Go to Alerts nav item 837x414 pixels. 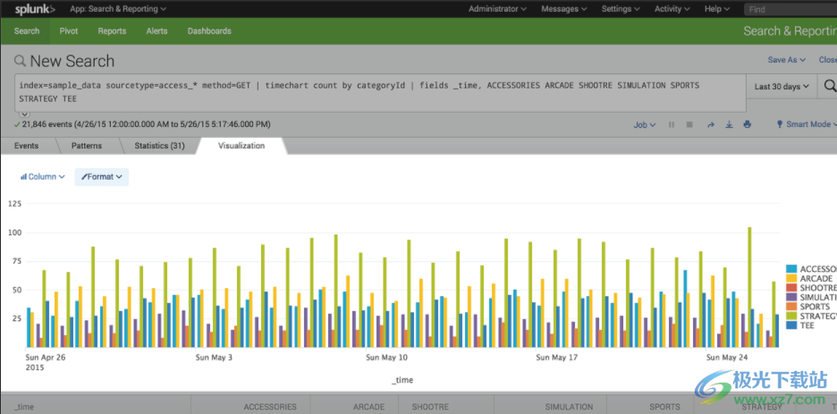(157, 31)
